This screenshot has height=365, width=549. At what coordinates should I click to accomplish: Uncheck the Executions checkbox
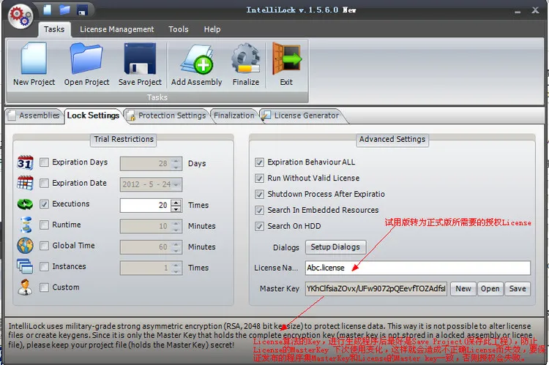tap(44, 204)
